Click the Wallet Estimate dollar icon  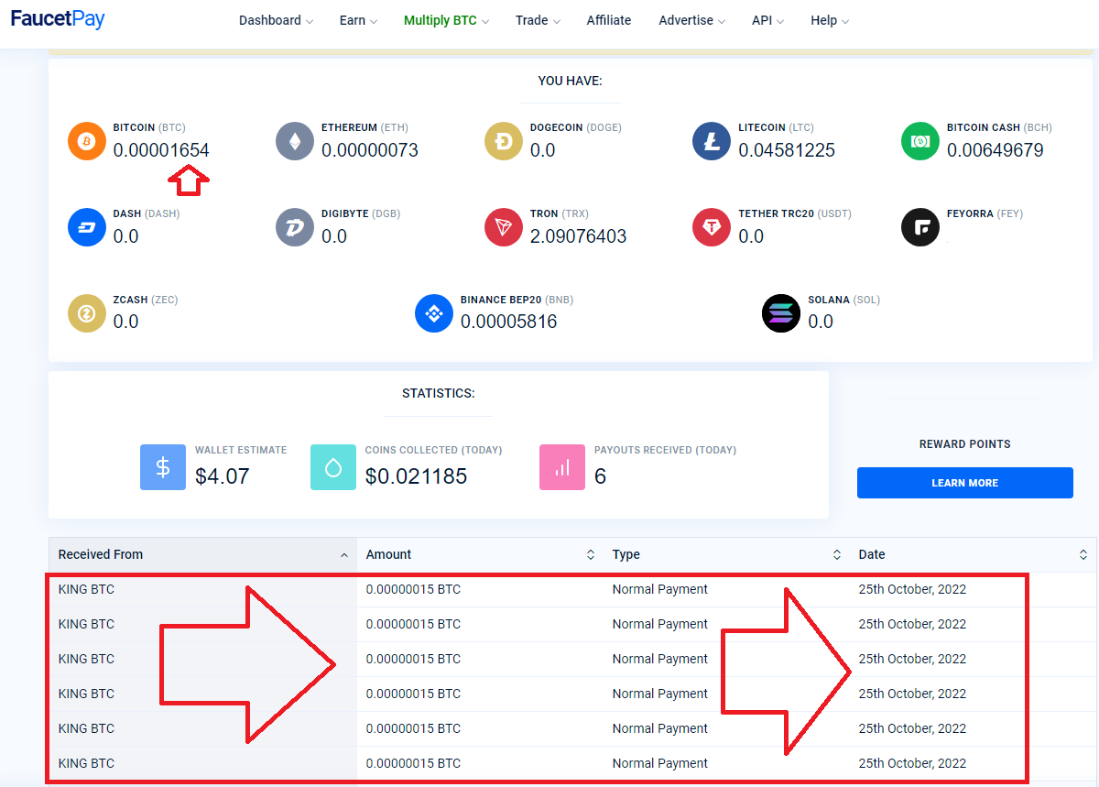click(x=163, y=467)
